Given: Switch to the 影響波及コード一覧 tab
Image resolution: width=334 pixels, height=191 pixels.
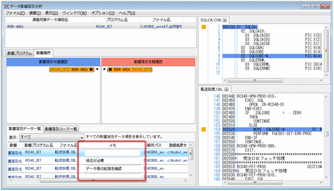Looking at the screenshot, I should (x=61, y=129).
